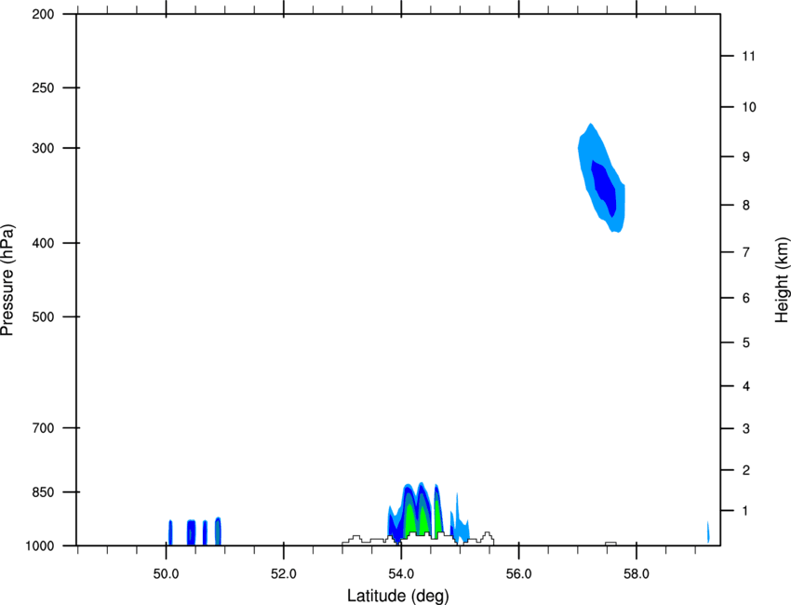Image resolution: width=791 pixels, height=605 pixels.
Task: Click the 400 pressure tick label
Action: 44,243
